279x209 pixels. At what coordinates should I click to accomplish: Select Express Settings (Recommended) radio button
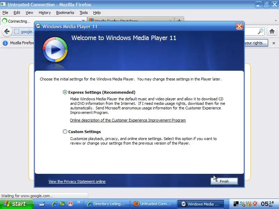pos(65,92)
